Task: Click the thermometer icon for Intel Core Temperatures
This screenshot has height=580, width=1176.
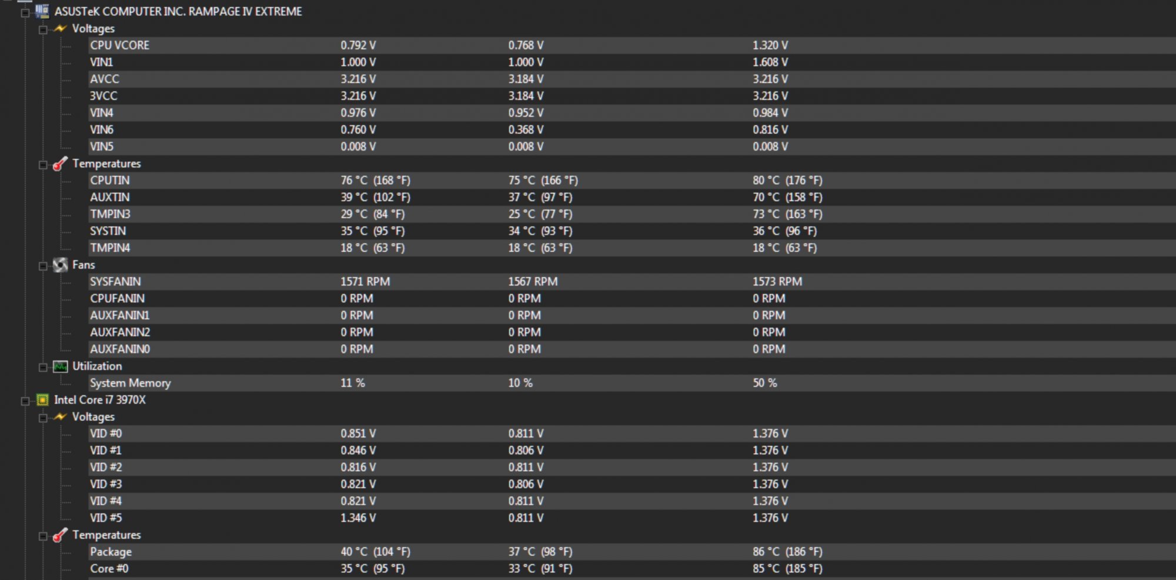Action: (x=60, y=535)
